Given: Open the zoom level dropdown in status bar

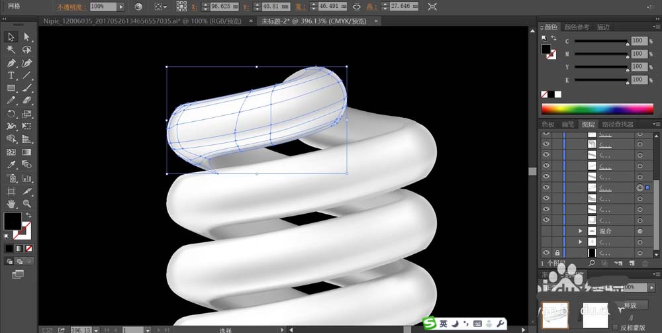Looking at the screenshot, I should point(96,330).
